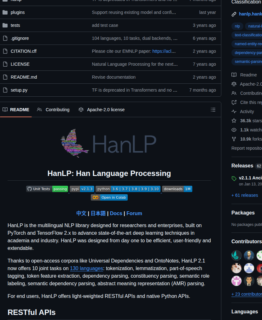Click the Activity pulse icon

click(234, 112)
